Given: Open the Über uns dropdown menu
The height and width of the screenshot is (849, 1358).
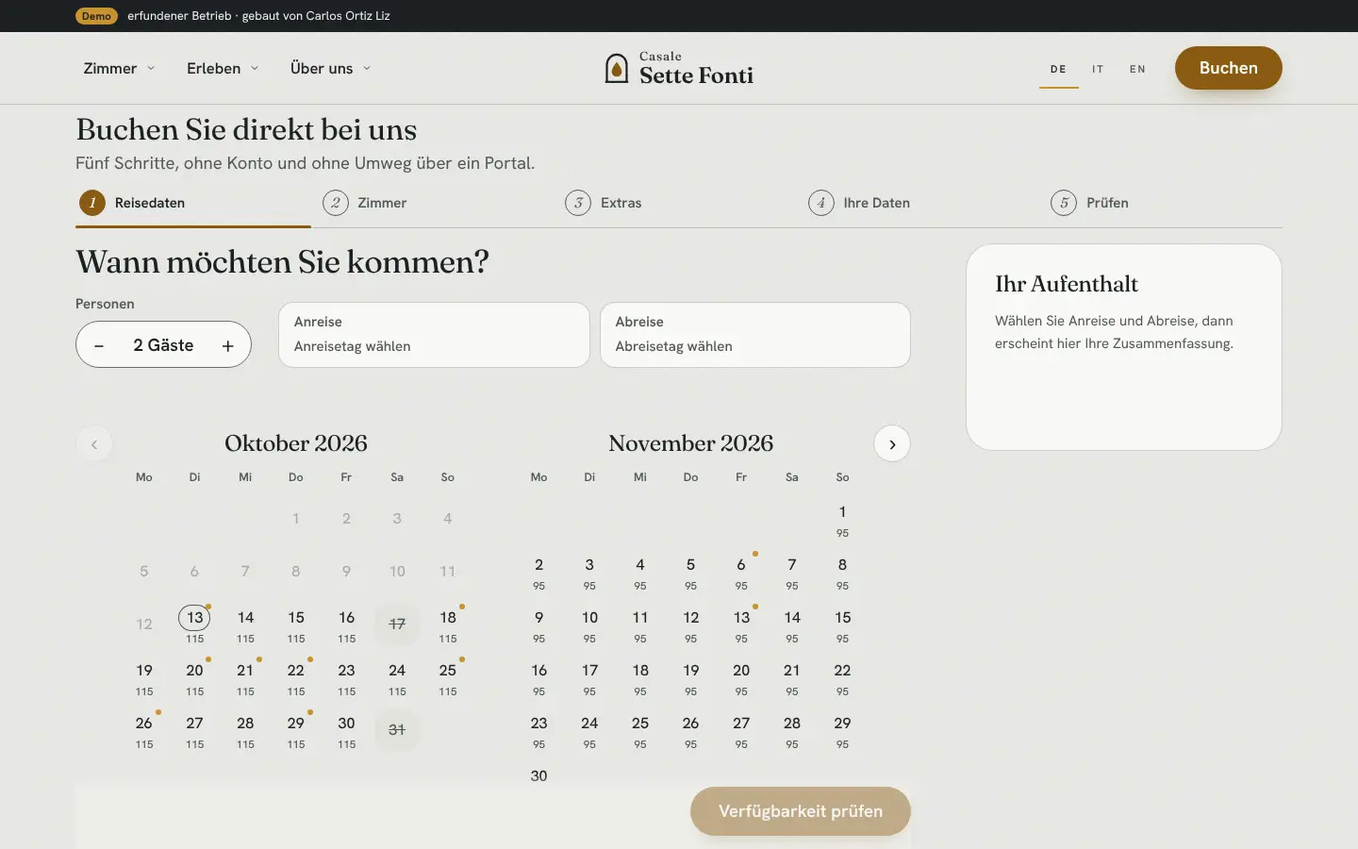Looking at the screenshot, I should coord(331,68).
